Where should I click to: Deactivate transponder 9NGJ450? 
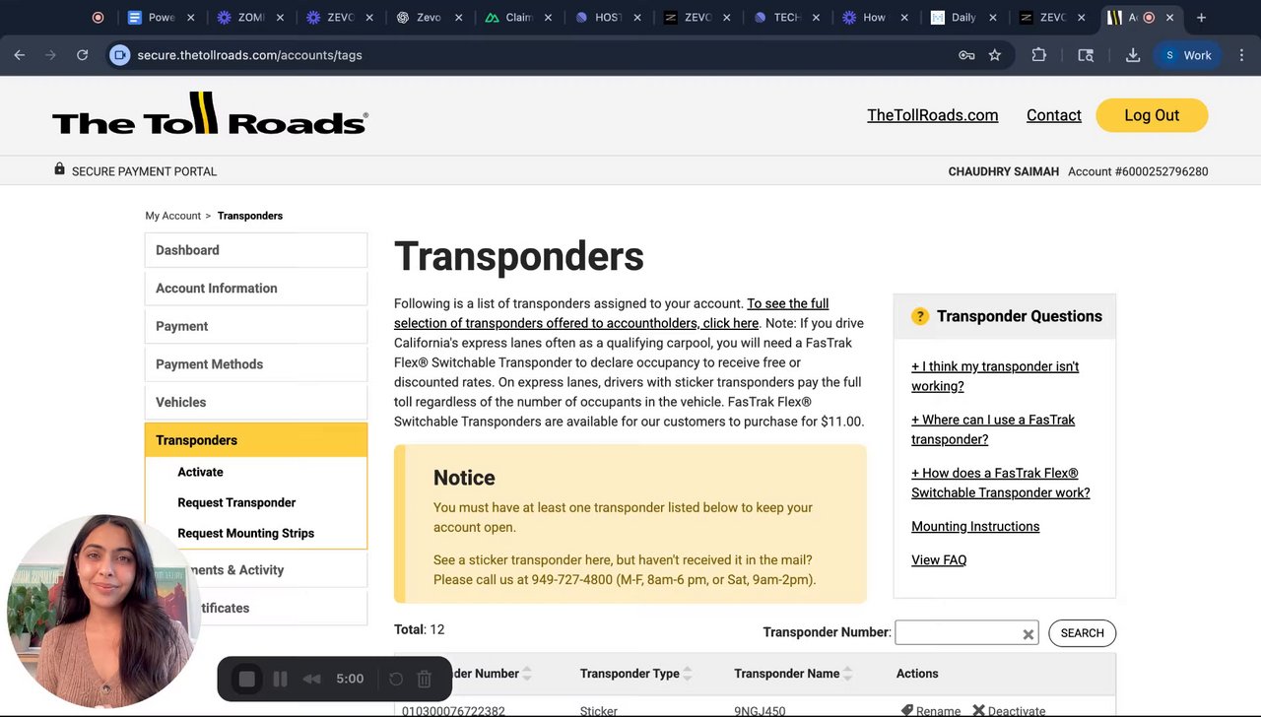(1009, 710)
